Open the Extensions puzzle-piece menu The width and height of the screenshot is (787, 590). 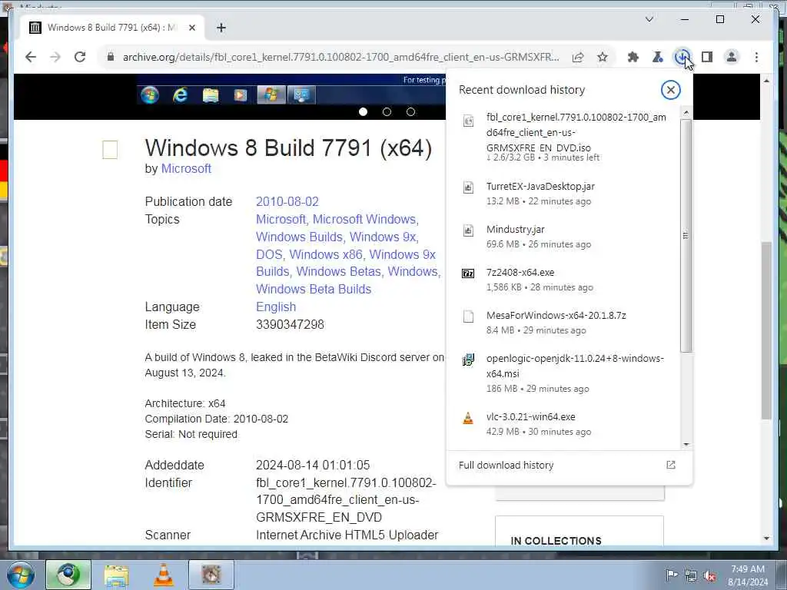(x=633, y=57)
